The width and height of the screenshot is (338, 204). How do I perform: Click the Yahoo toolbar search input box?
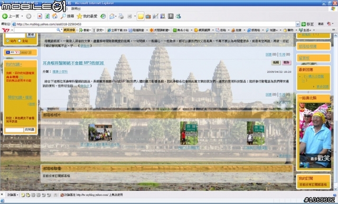tap(35, 30)
